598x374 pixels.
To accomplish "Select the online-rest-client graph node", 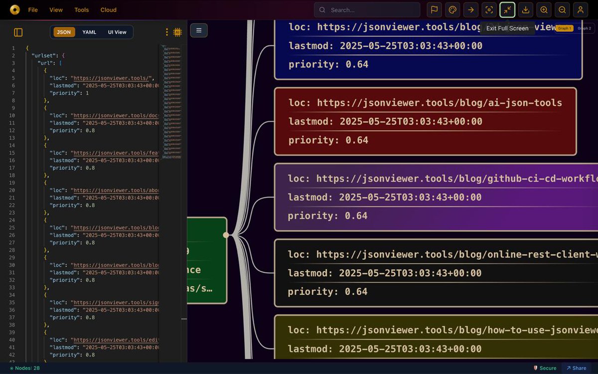I will 436,273.
